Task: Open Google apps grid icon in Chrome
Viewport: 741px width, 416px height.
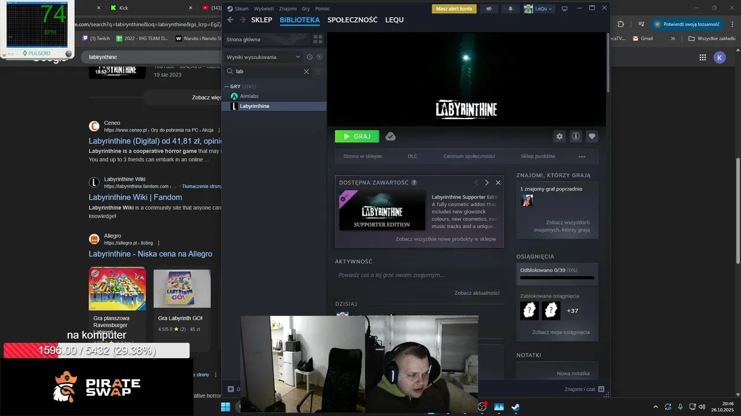Action: 702,57
